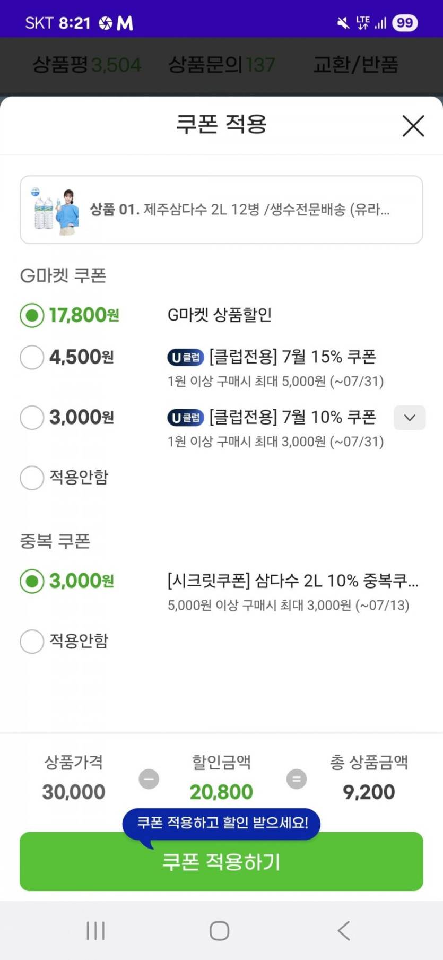Viewport: 443px width, 960px height.
Task: Select the 3,000원 시크릿쿠폰 중복 coupon
Action: [32, 581]
